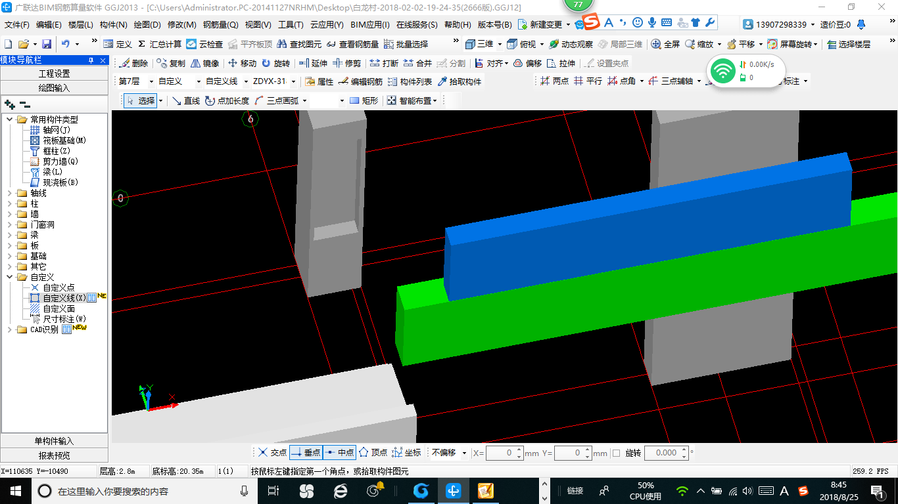
Task: Click the New file icon
Action: point(9,44)
